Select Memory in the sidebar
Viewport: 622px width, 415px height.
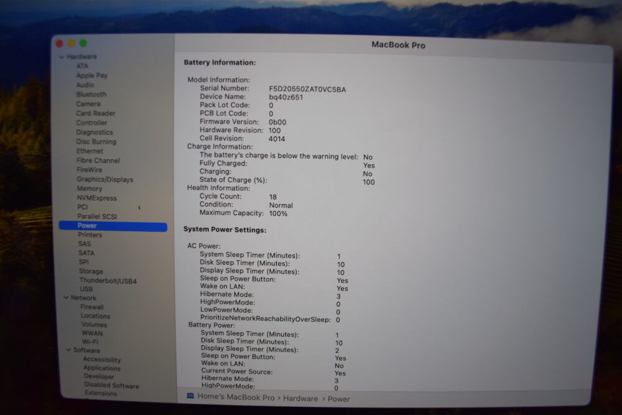[x=89, y=189]
